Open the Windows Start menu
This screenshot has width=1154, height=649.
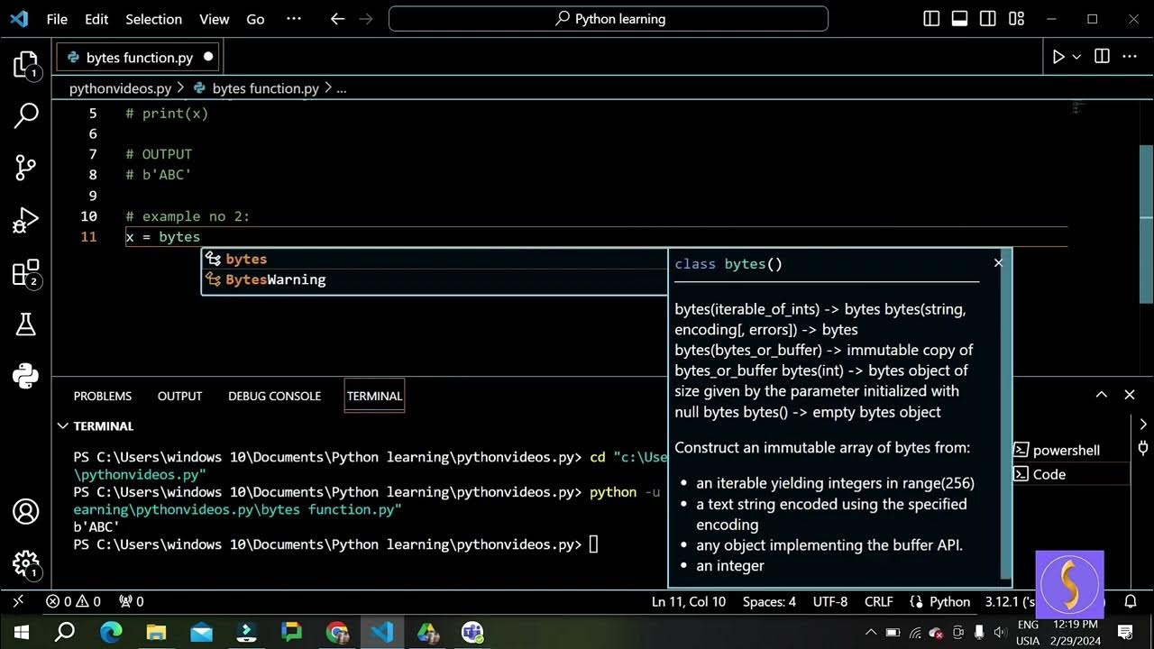20,632
